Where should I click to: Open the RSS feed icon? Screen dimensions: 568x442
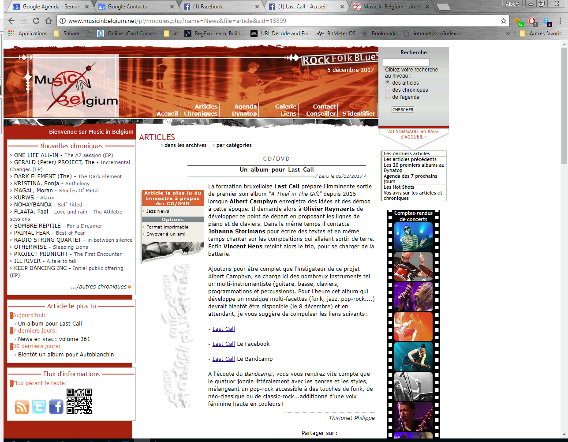click(22, 406)
